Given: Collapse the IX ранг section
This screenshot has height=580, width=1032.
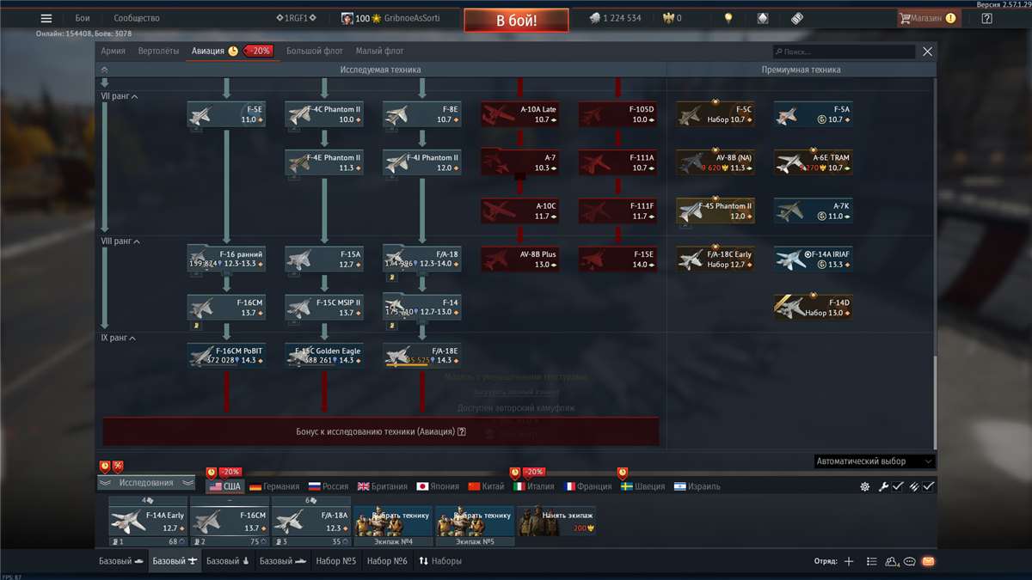Looking at the screenshot, I should pos(118,338).
